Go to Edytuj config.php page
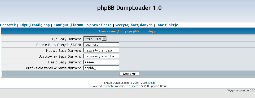The width and height of the screenshot is (255, 98). [35, 25]
